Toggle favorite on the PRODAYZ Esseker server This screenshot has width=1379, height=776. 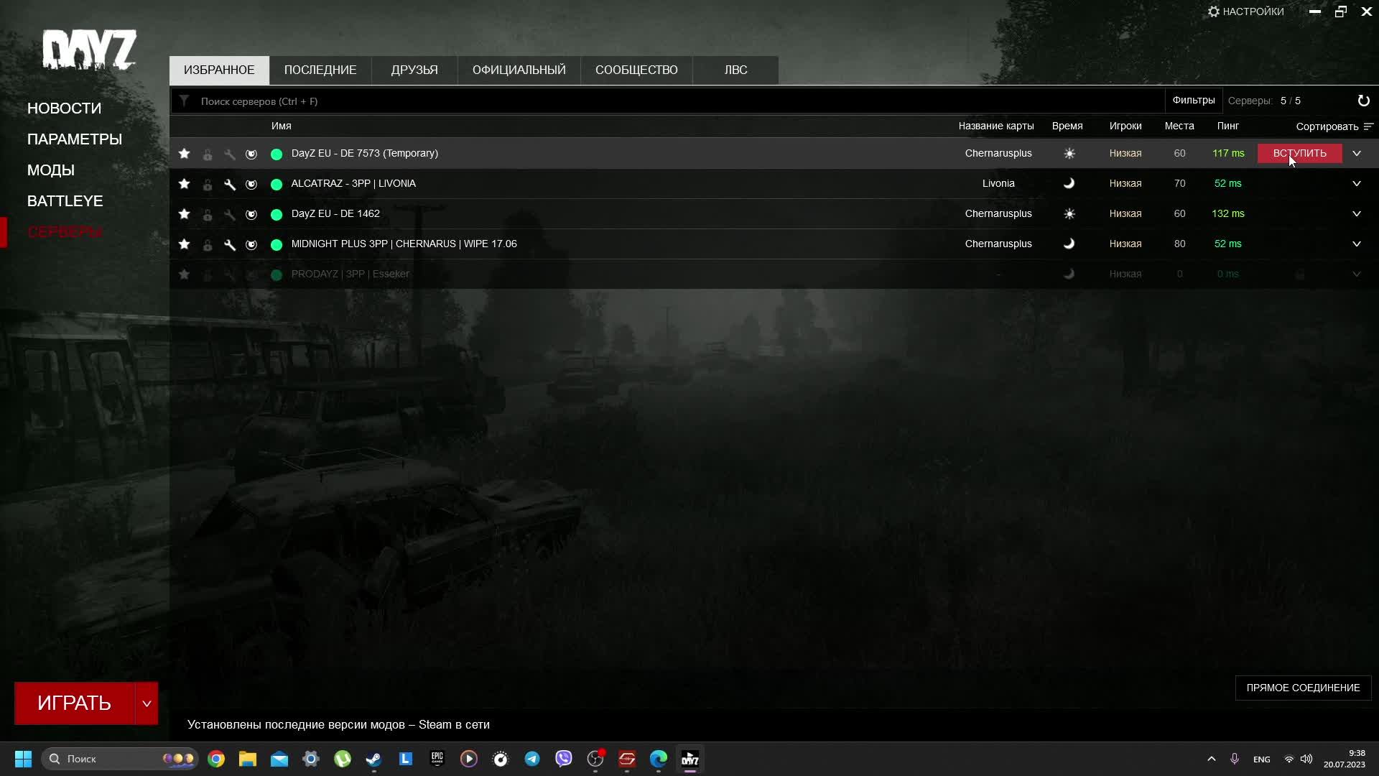tap(184, 274)
